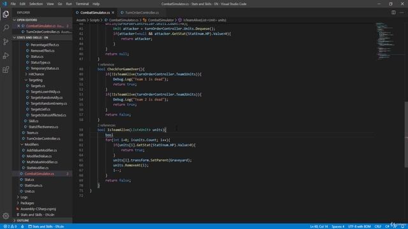Close CombatSimulator.cs in Open Editors list
Image resolution: width=408 pixels, height=229 pixels.
(18, 26)
